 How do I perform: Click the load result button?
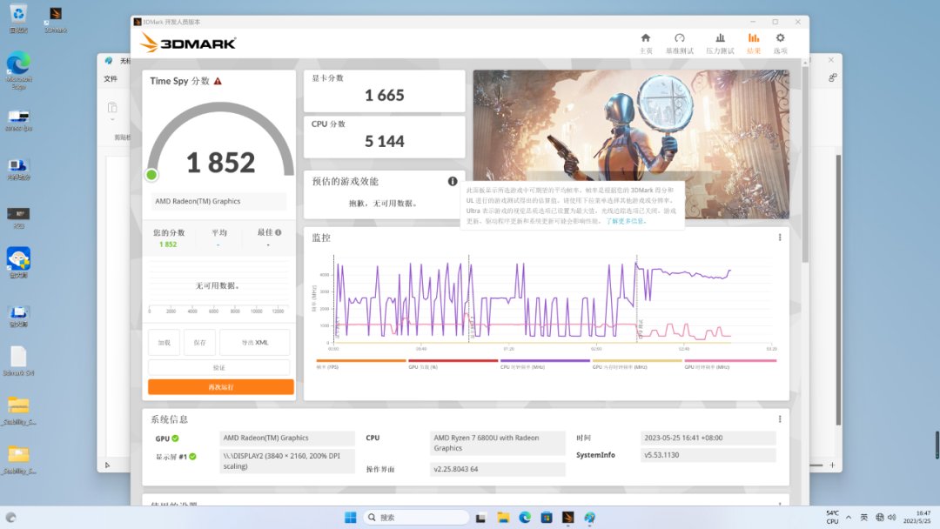pyautogui.click(x=164, y=343)
